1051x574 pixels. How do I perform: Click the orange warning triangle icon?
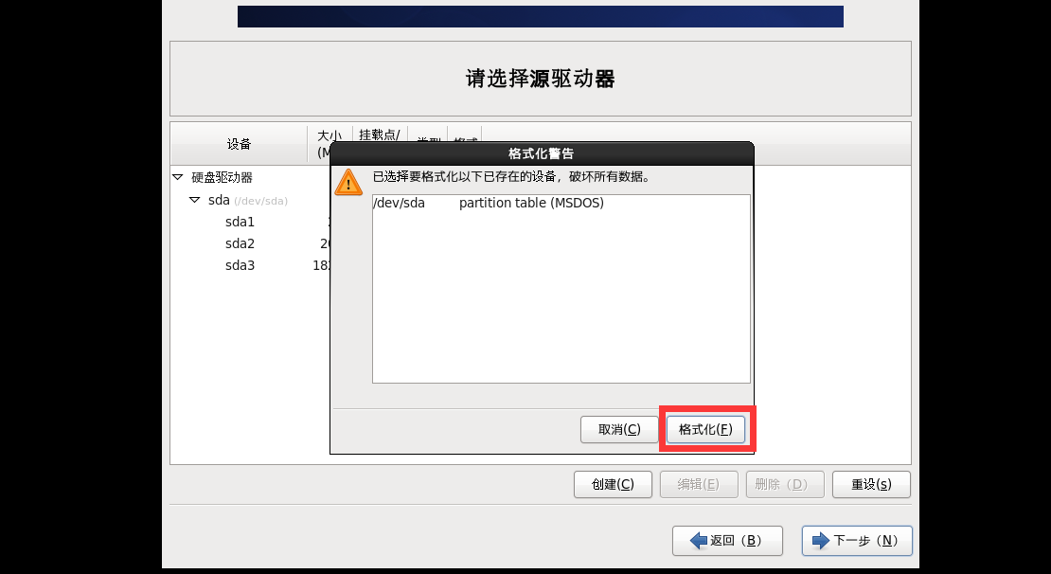pos(347,183)
